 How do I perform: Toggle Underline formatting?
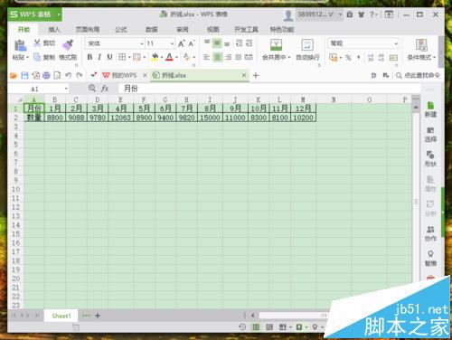point(109,57)
